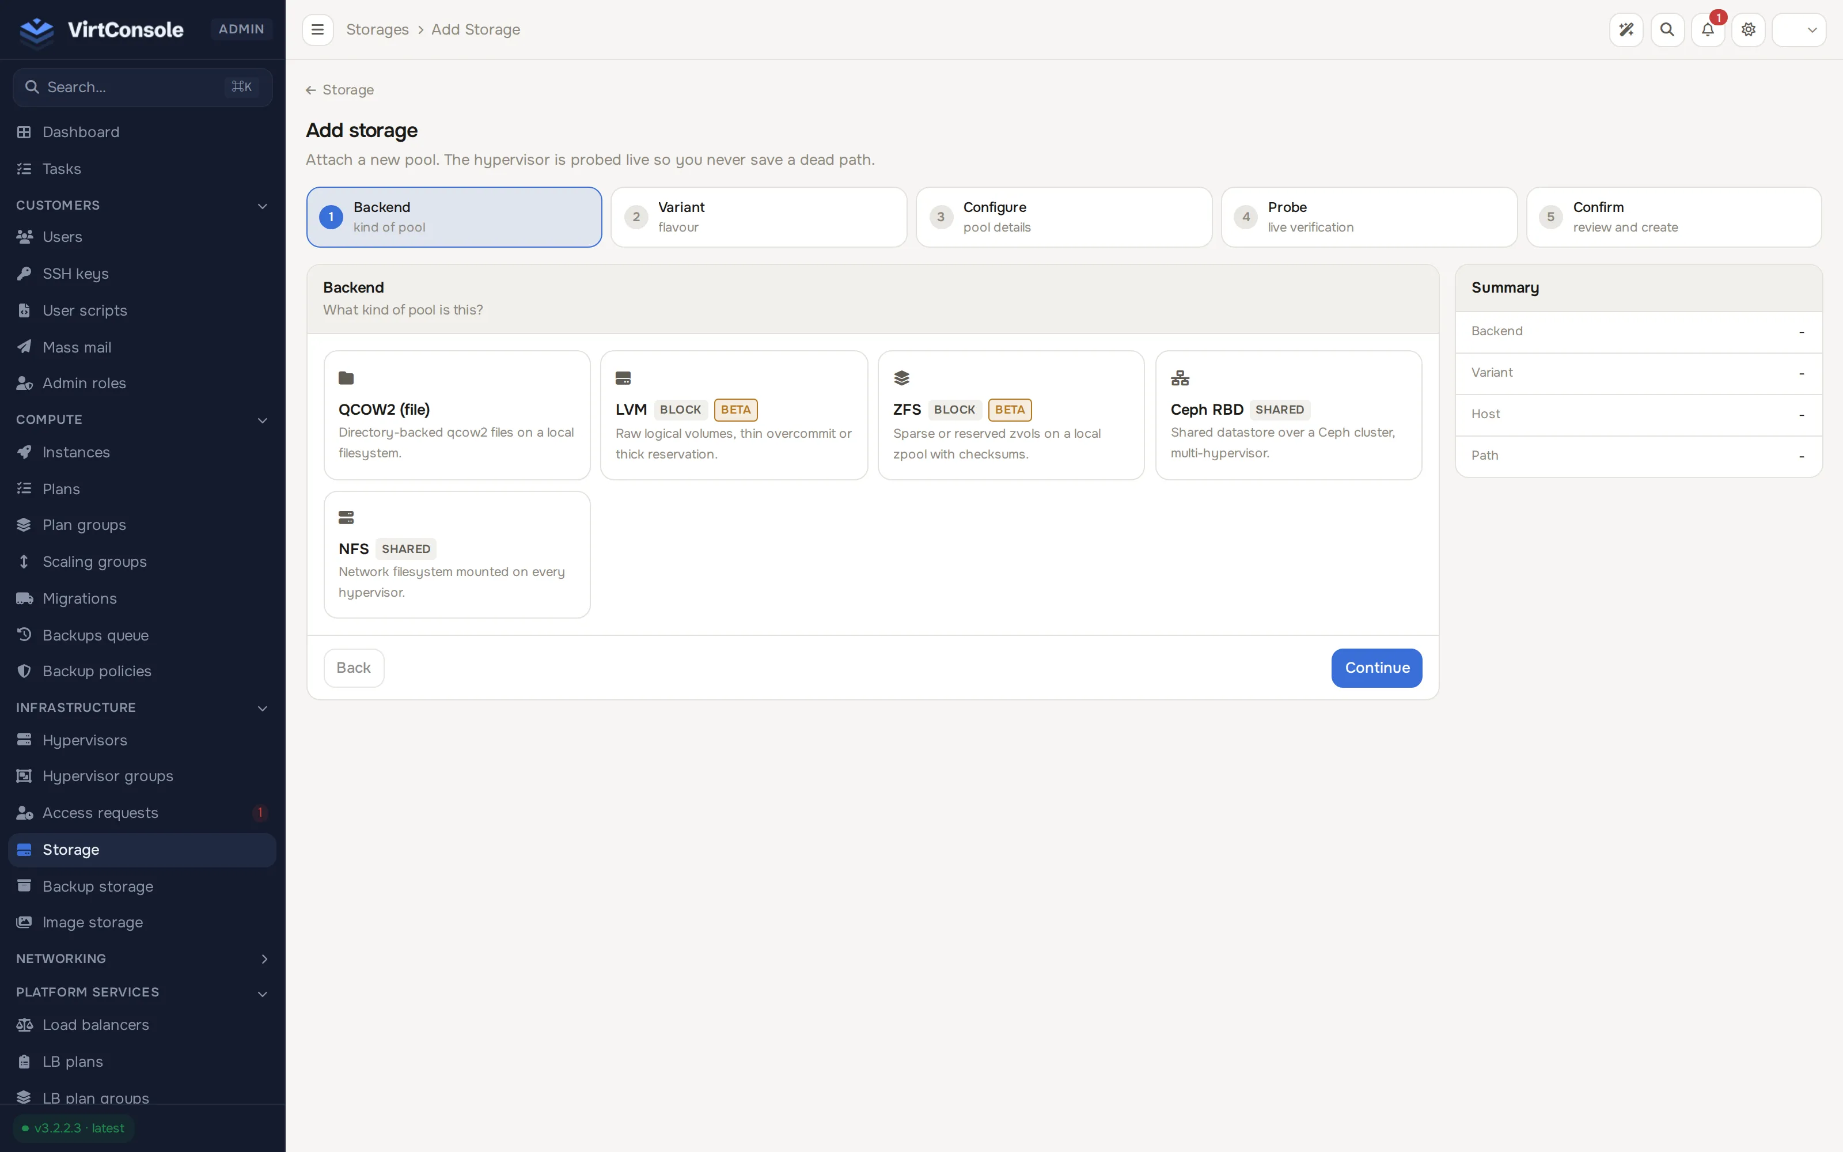Collapse the PLATFORM SERVICES section
The height and width of the screenshot is (1152, 1843).
pos(142,992)
